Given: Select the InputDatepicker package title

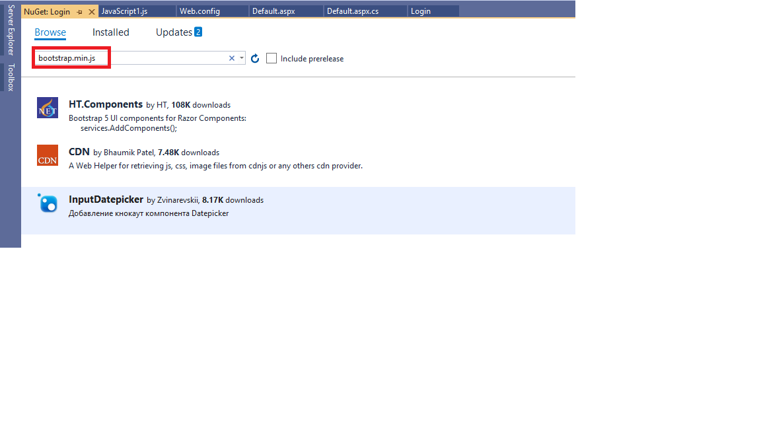Looking at the screenshot, I should coord(106,199).
